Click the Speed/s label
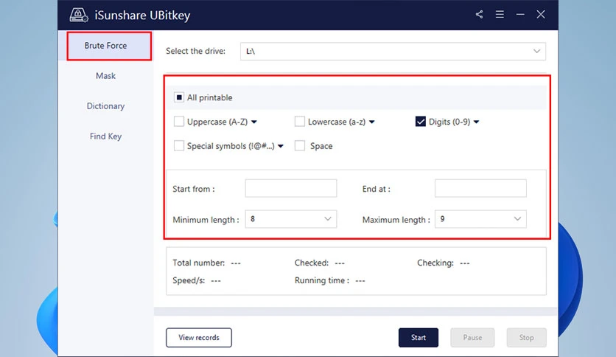Image resolution: width=616 pixels, height=357 pixels. 189,280
